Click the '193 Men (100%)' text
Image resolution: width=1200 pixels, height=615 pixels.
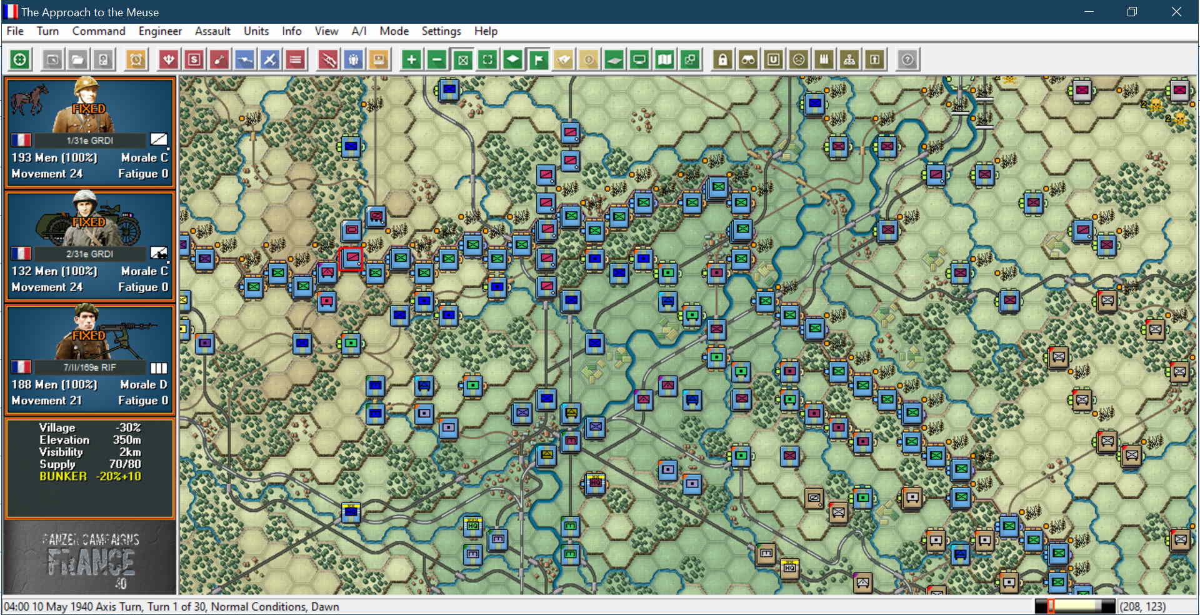(x=54, y=157)
